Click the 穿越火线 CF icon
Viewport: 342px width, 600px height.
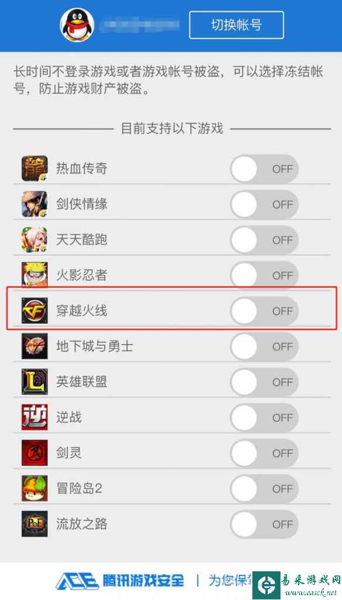(x=35, y=311)
